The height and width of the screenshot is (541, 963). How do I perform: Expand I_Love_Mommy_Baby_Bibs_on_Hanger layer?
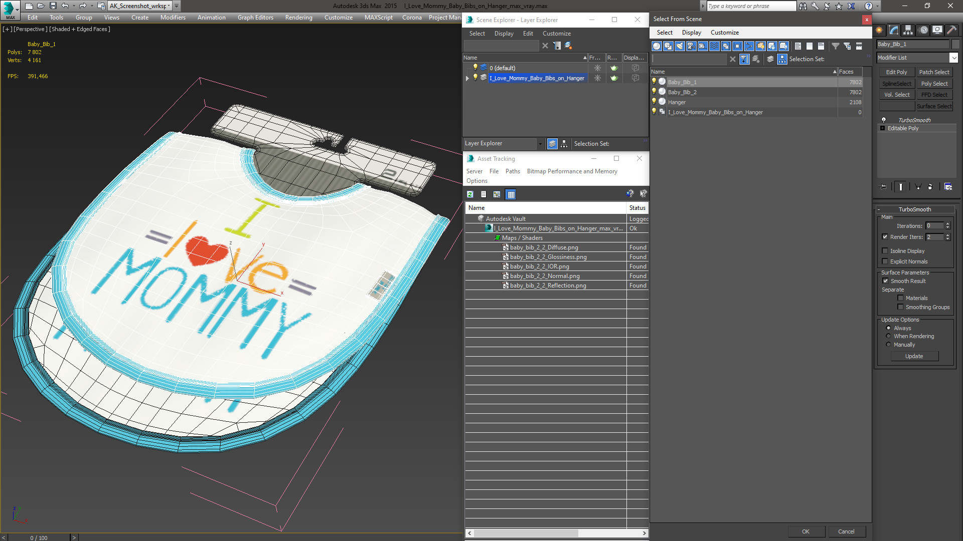[467, 78]
